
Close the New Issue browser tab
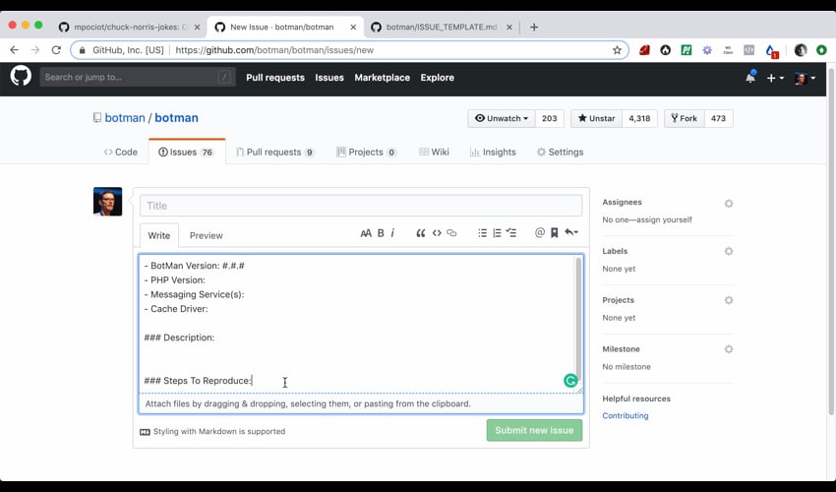coord(353,28)
